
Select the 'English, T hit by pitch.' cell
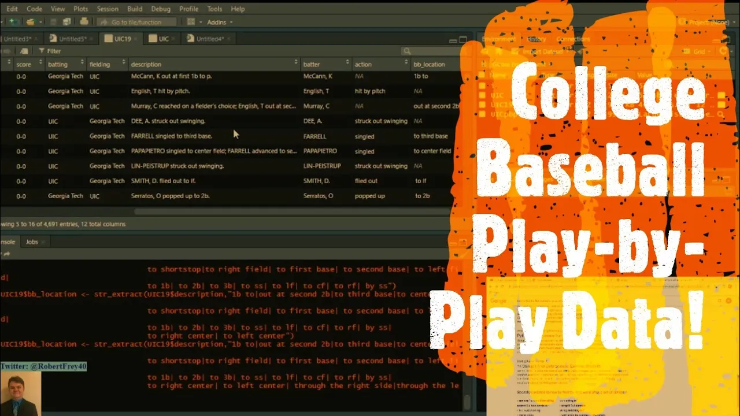pos(160,91)
